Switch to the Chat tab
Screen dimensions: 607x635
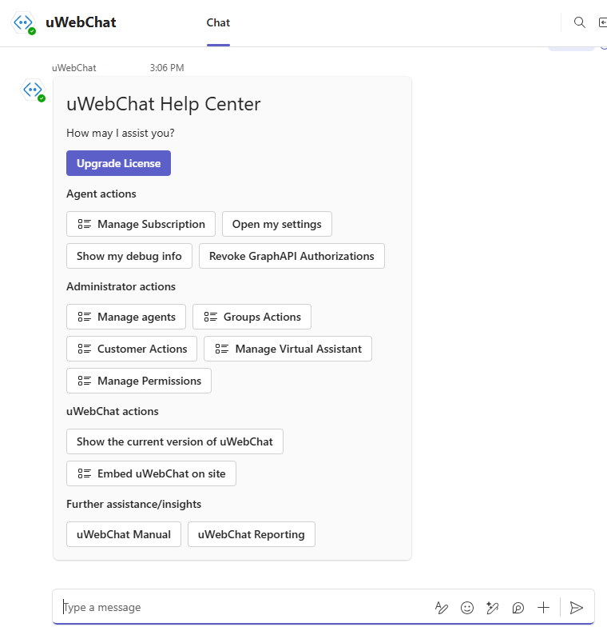click(x=218, y=22)
